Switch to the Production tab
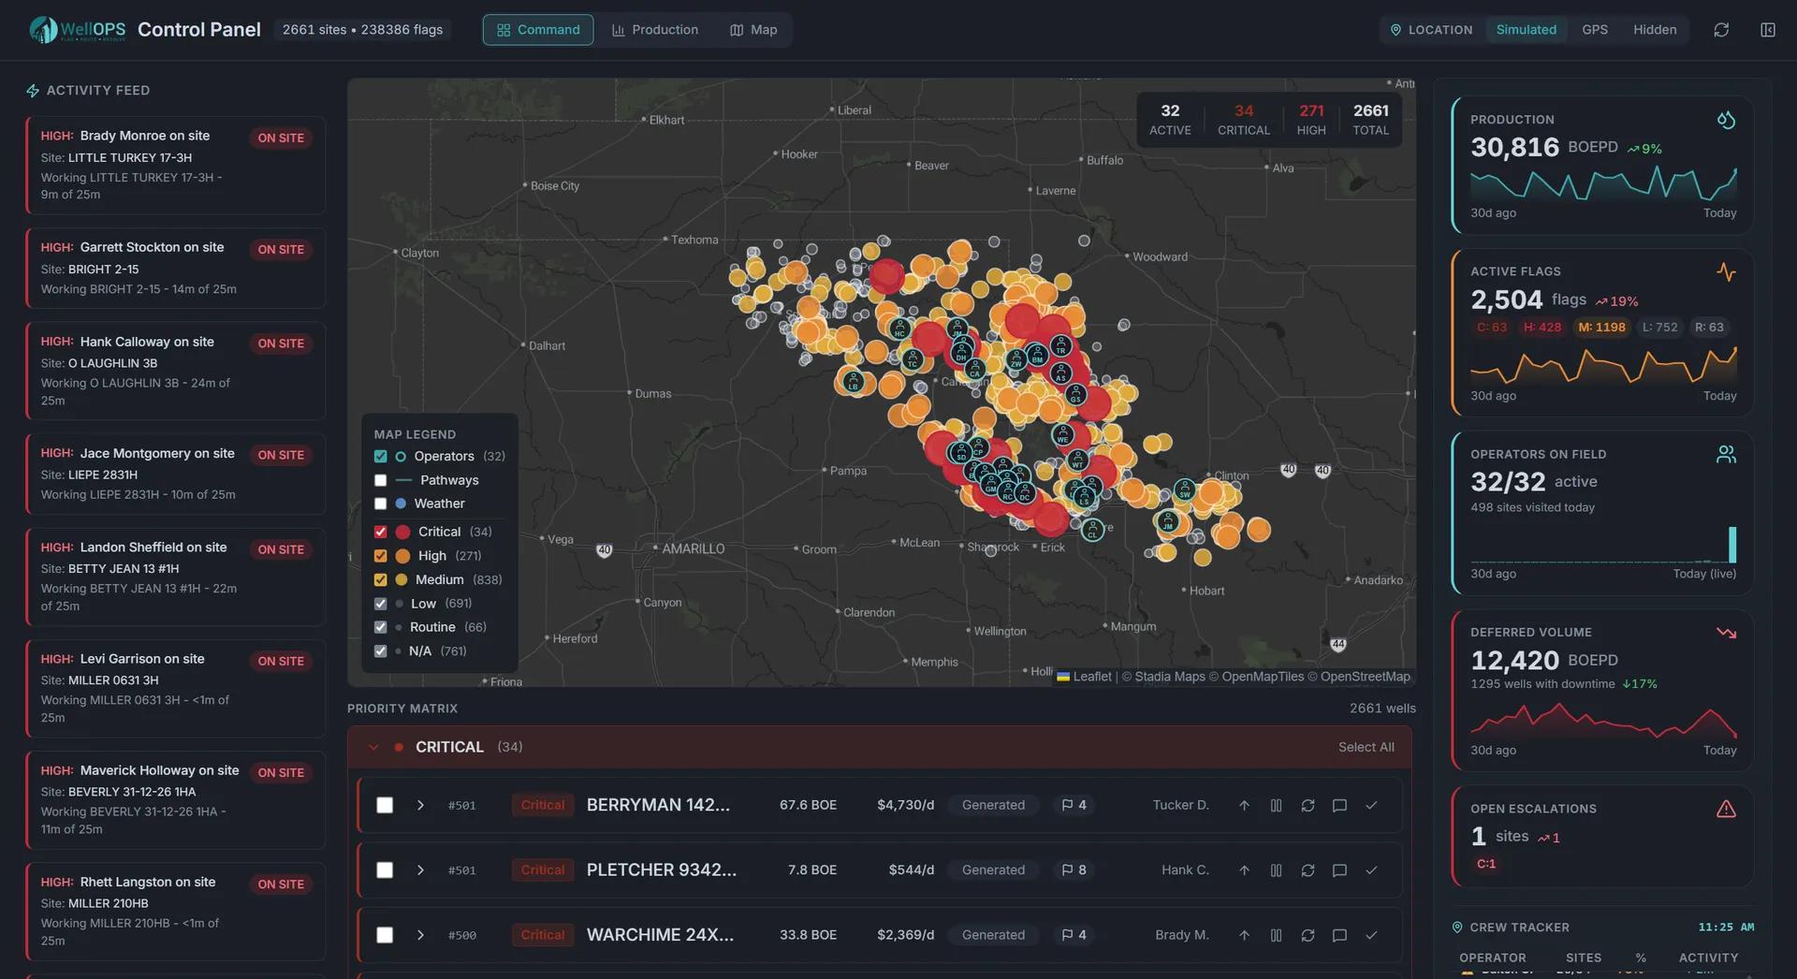The width and height of the screenshot is (1797, 979). click(655, 30)
